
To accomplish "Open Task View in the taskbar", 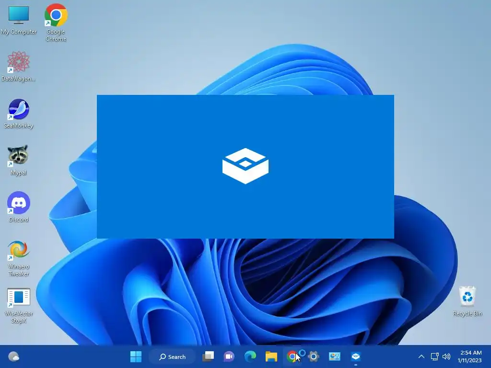I will (x=208, y=356).
